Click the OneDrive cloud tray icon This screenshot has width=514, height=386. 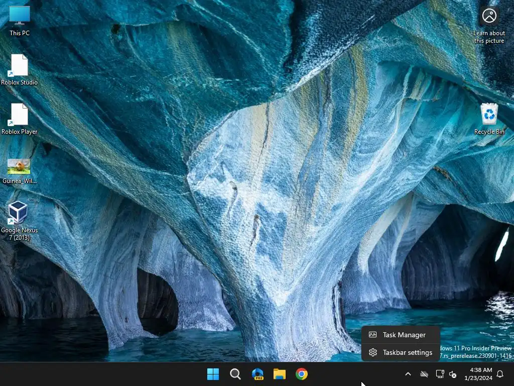(x=424, y=374)
